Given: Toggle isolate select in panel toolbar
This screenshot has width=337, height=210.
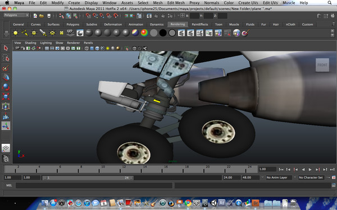Looking at the screenshot, I should pos(127,48).
